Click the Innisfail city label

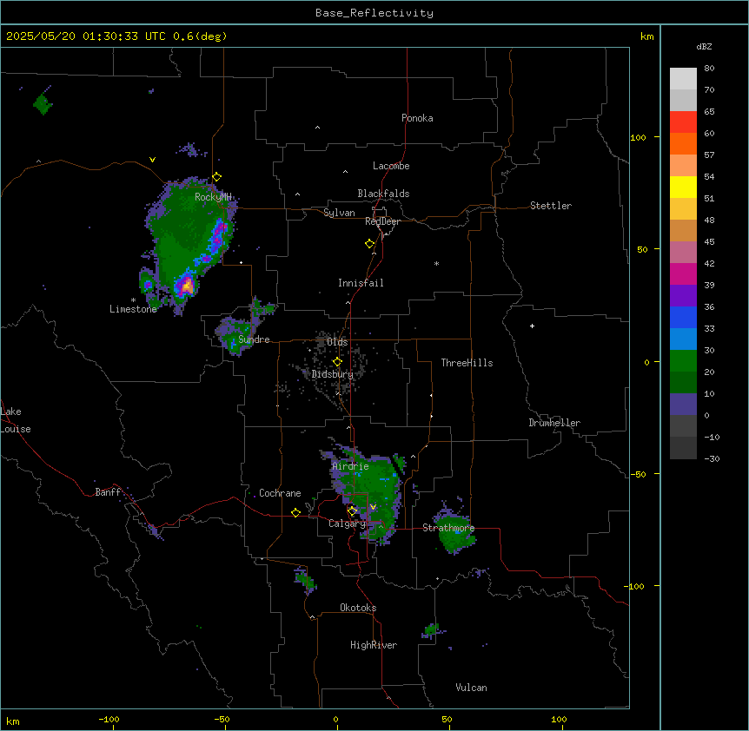(361, 283)
